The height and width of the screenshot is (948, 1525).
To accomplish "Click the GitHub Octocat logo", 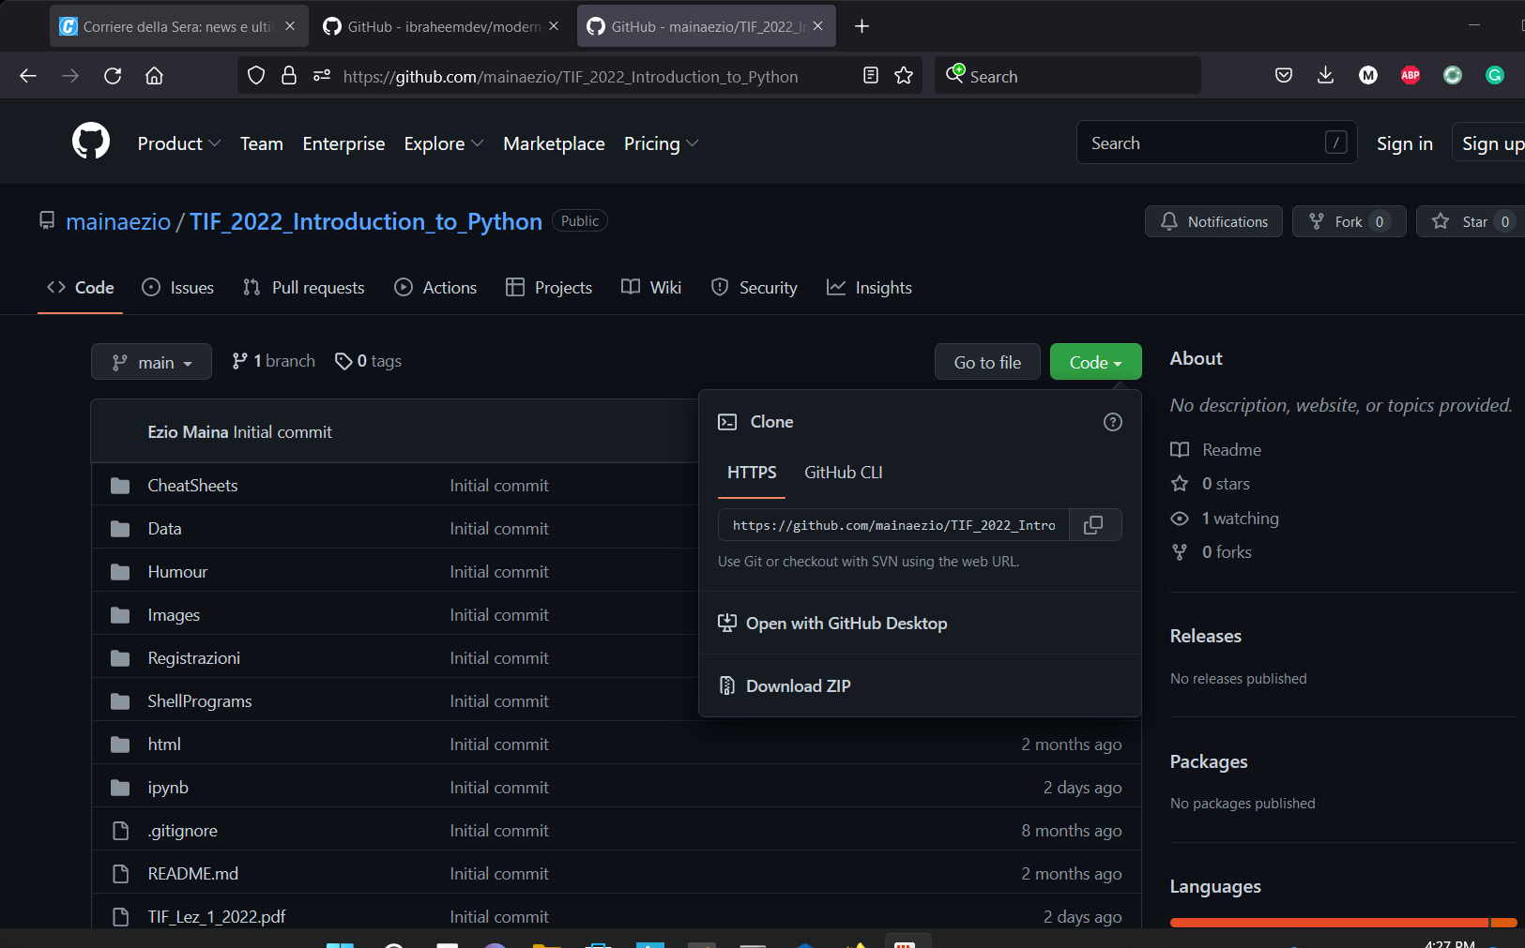I will point(91,142).
